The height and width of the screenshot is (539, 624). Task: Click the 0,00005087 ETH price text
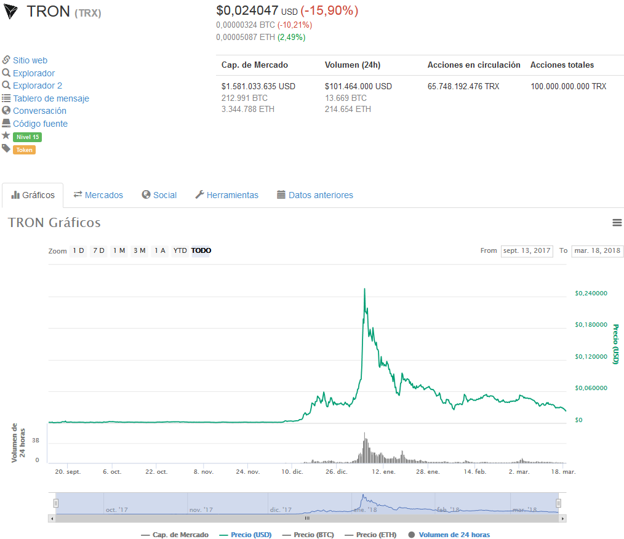pyautogui.click(x=246, y=38)
